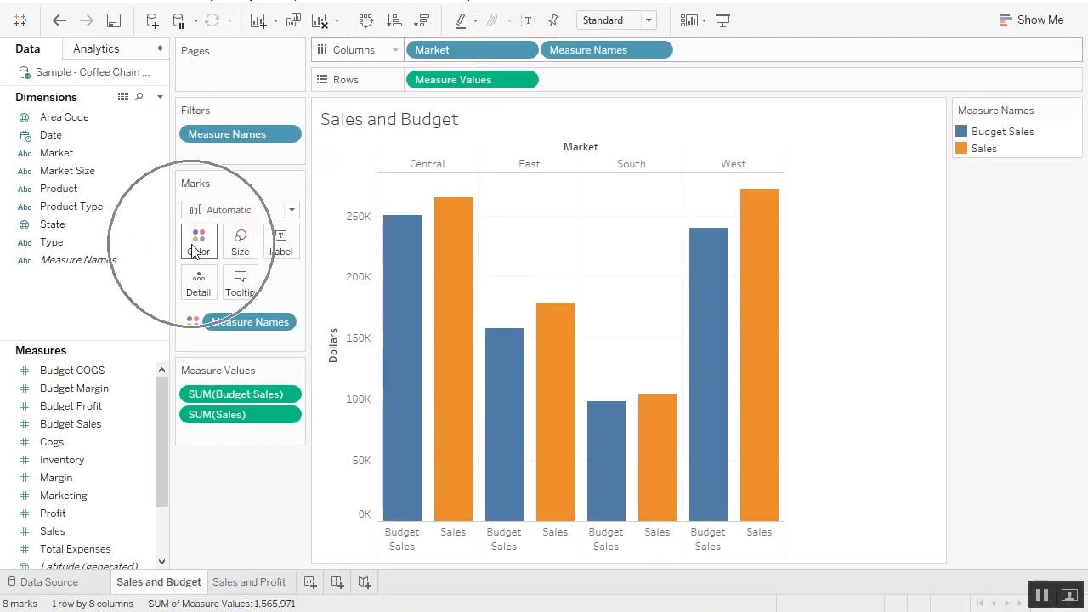This screenshot has height=612, width=1088.
Task: Toggle the fix axes pin icon
Action: (554, 20)
